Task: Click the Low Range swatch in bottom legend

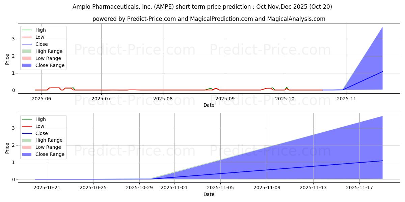Action: (x=27, y=147)
